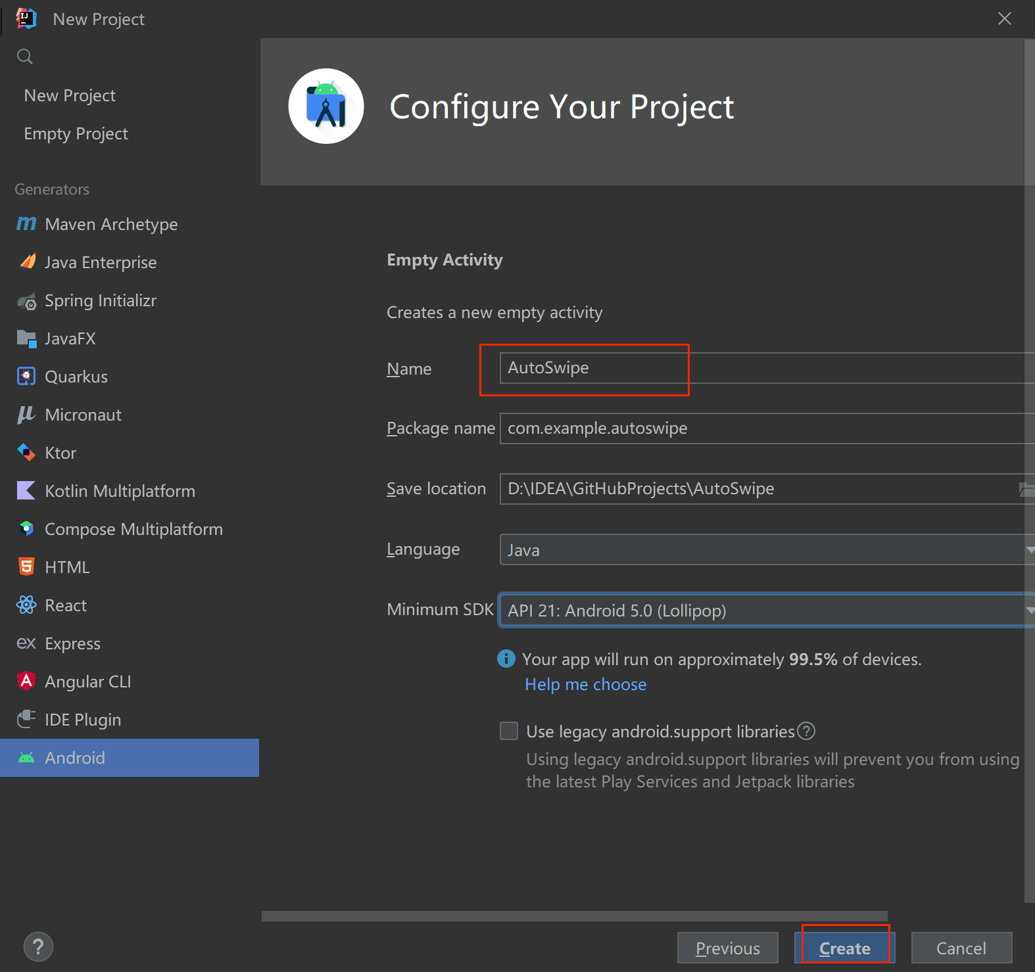
Task: Click the React atom icon
Action: 26,605
